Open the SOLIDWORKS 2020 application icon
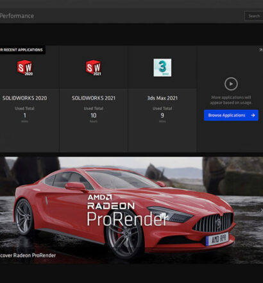The height and width of the screenshot is (283, 263). (x=25, y=68)
